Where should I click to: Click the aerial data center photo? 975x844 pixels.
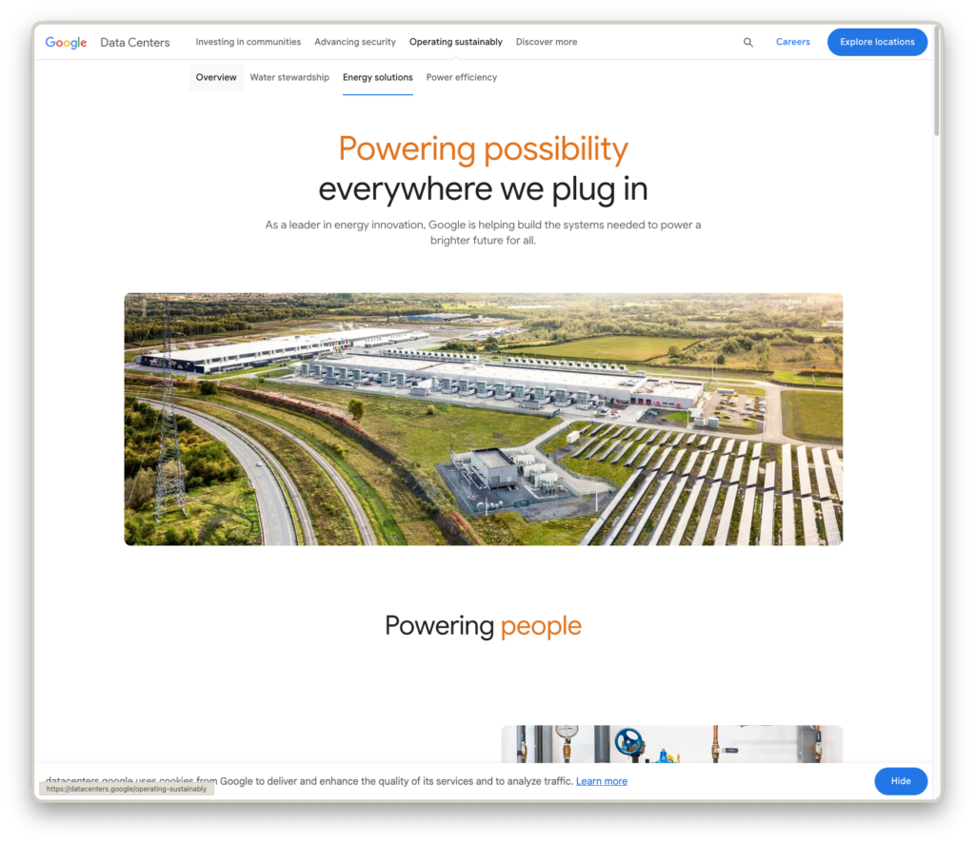pos(483,419)
